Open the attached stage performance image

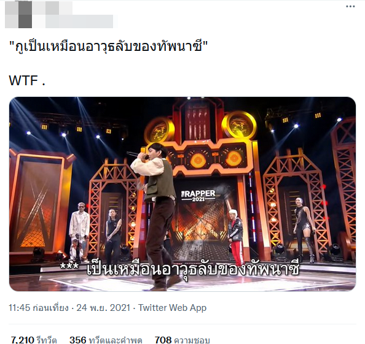tap(182, 194)
